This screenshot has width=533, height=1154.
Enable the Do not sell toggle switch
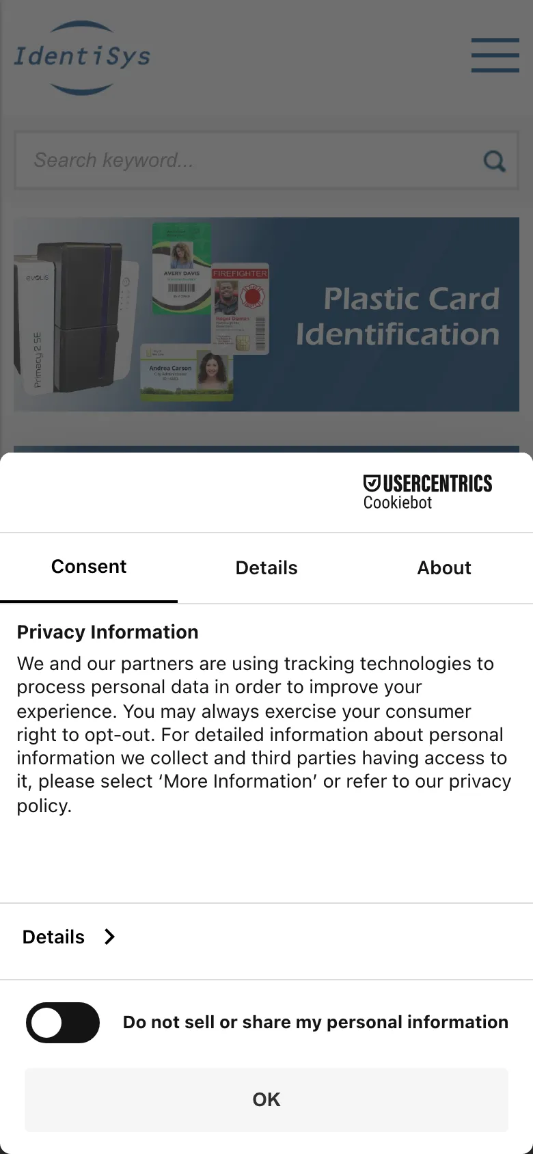click(x=62, y=1022)
